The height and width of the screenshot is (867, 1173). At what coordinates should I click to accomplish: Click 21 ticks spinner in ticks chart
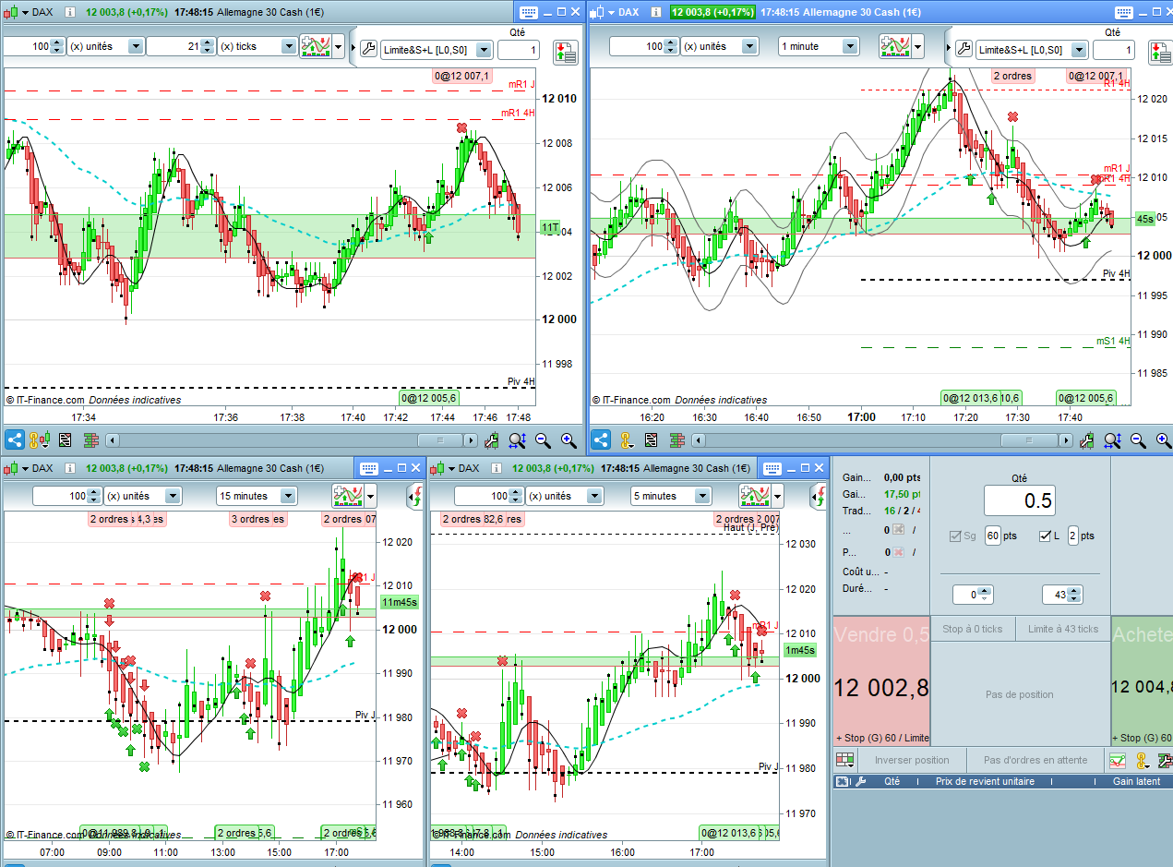[209, 46]
